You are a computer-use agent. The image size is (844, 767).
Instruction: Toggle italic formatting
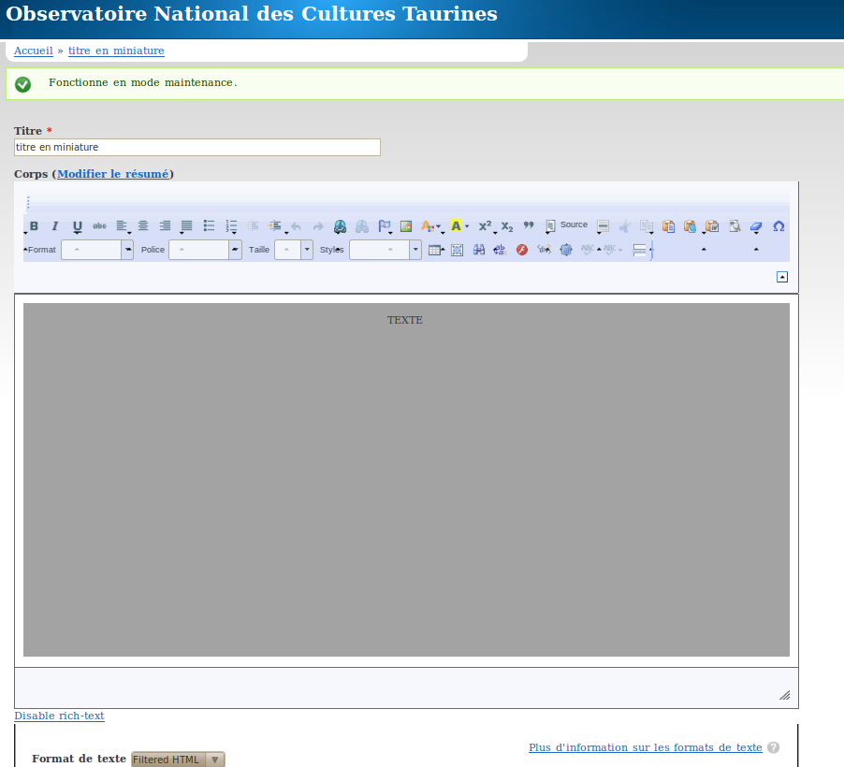point(55,226)
